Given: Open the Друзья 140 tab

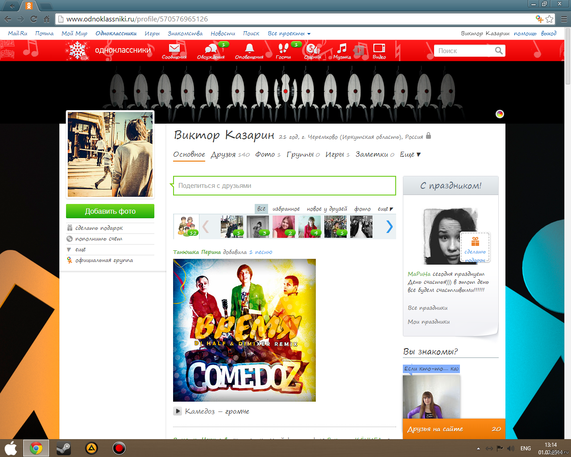Looking at the screenshot, I should point(230,154).
